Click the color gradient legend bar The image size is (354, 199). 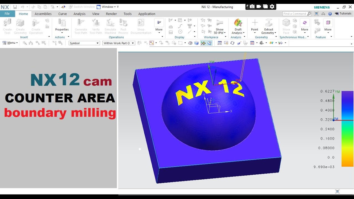(x=347, y=129)
